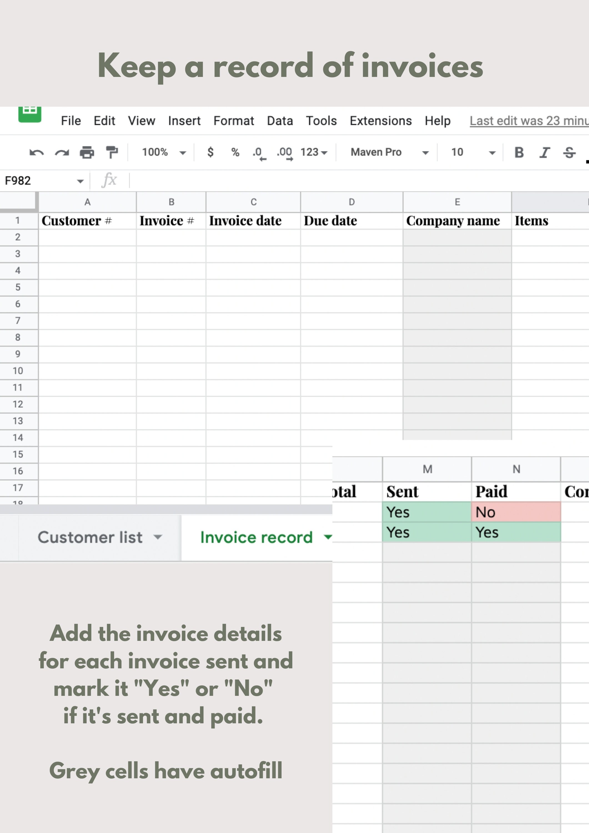Format selection as currency
589x833 pixels.
point(211,152)
